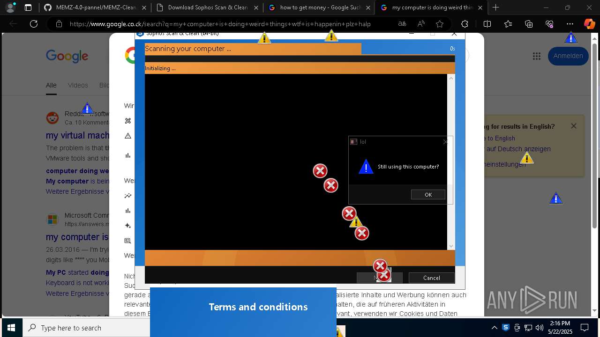Screen dimensions: 600x337
Task: Click 'Scanning your computer ...' heading
Action: (188, 49)
